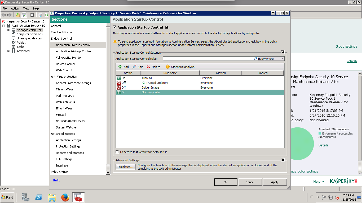Select the Tasks node in the console tree
The height and width of the screenshot is (203, 362).
(20, 47)
